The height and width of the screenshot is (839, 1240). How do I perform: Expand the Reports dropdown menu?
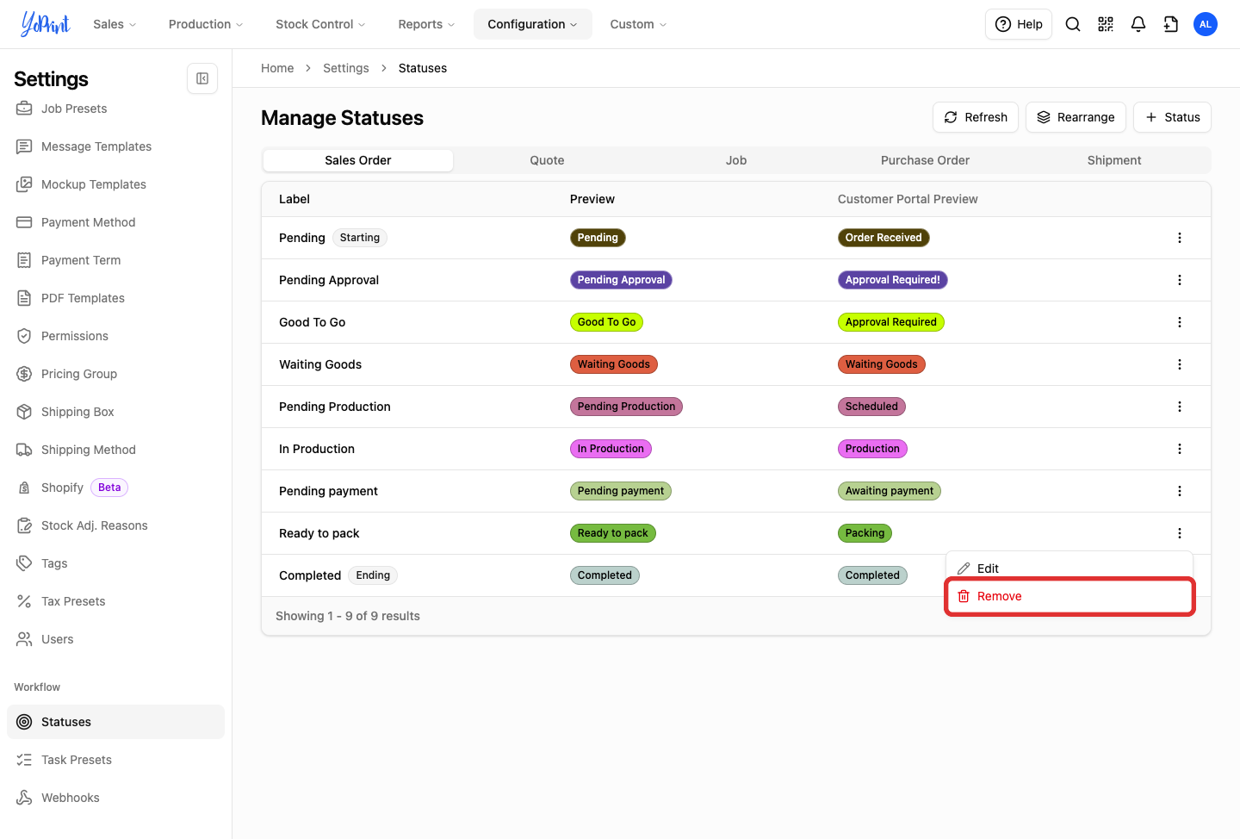coord(426,24)
